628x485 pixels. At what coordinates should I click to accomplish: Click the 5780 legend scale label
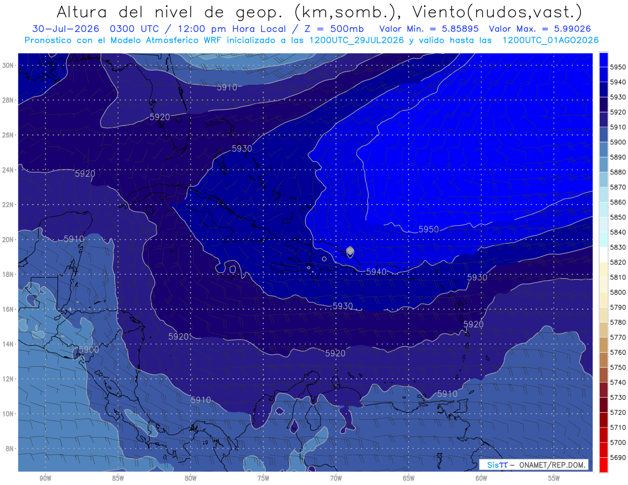(x=618, y=322)
